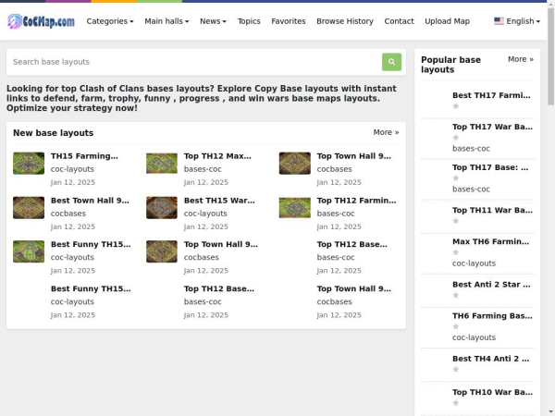The width and height of the screenshot is (555, 416).
Task: Open Top TH12 Farmin... base thumbnail
Action: click(x=295, y=208)
